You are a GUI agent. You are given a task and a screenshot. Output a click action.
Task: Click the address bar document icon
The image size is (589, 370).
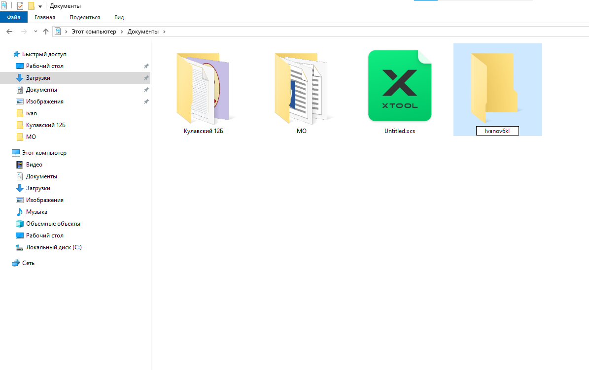tap(58, 32)
